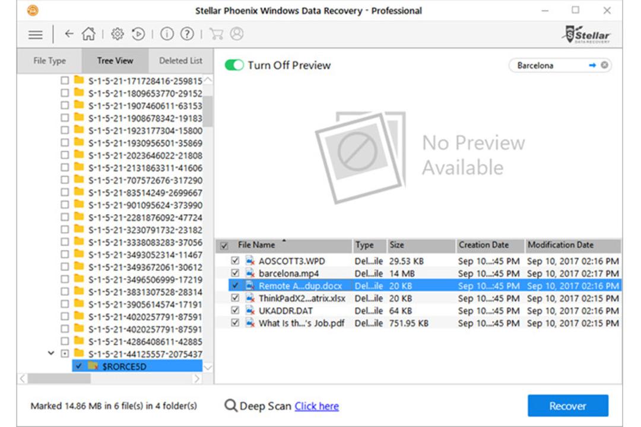The image size is (641, 427).
Task: Open the information icon
Action: click(x=167, y=34)
